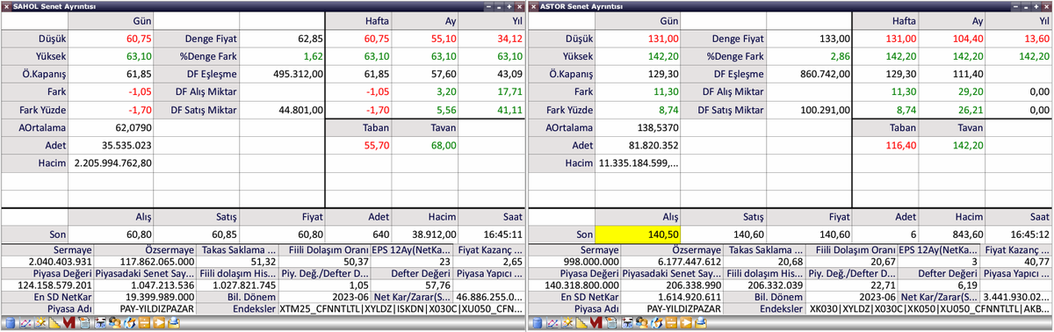Screen dimensions: 1054x332
Task: Click the red M icon in SAHOL toolbar
Action: 69,322
